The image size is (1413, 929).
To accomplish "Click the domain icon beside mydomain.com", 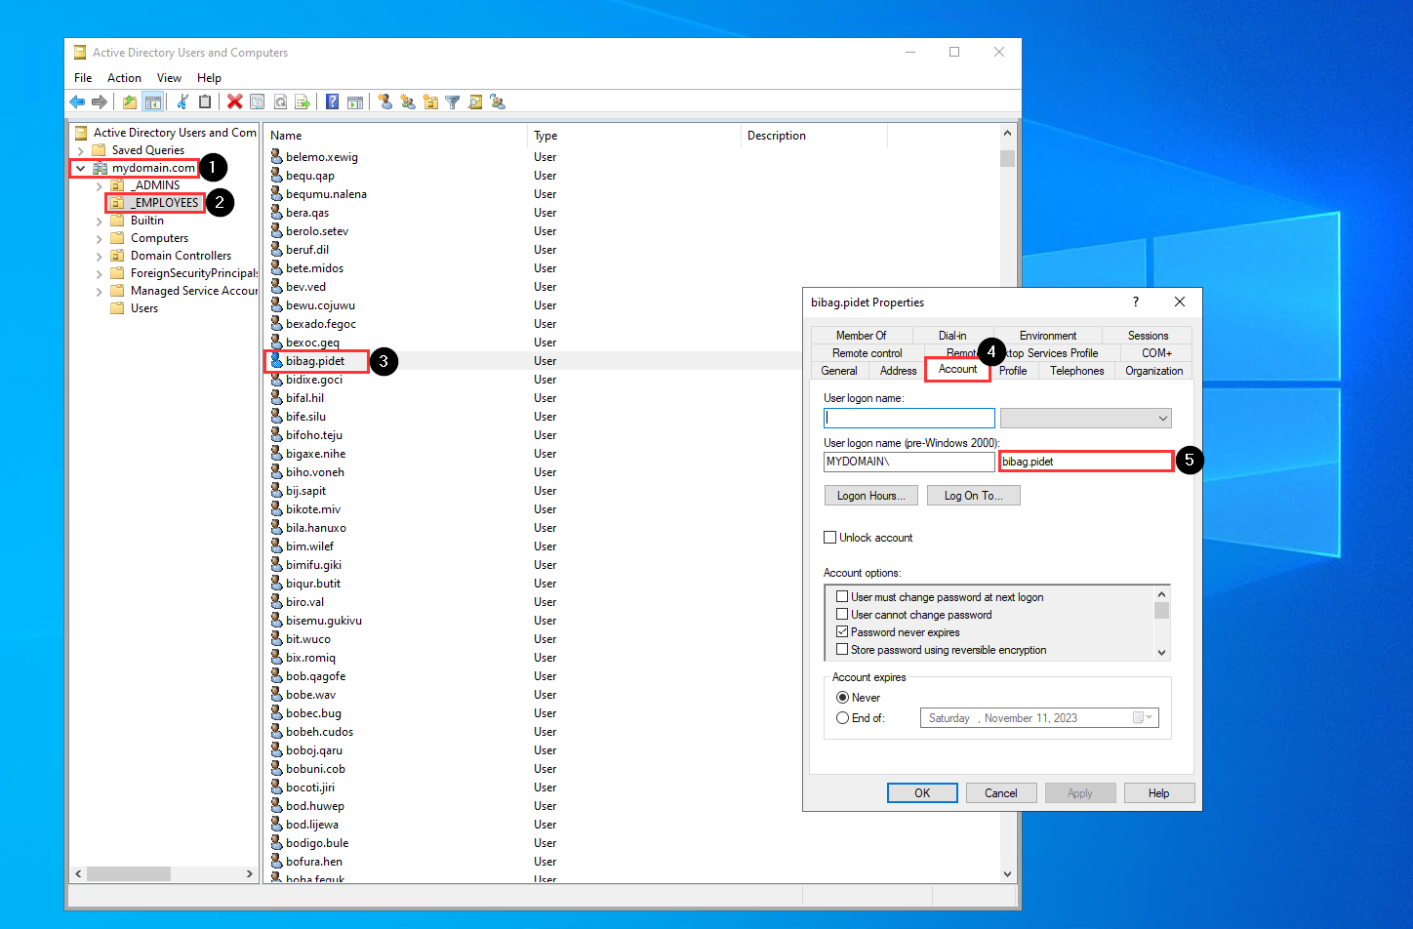I will (100, 168).
